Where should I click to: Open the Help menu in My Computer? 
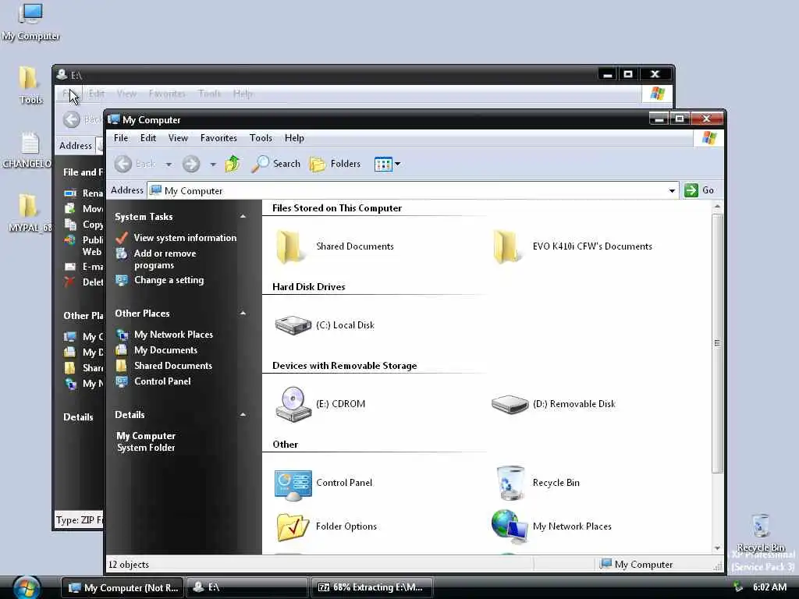294,138
